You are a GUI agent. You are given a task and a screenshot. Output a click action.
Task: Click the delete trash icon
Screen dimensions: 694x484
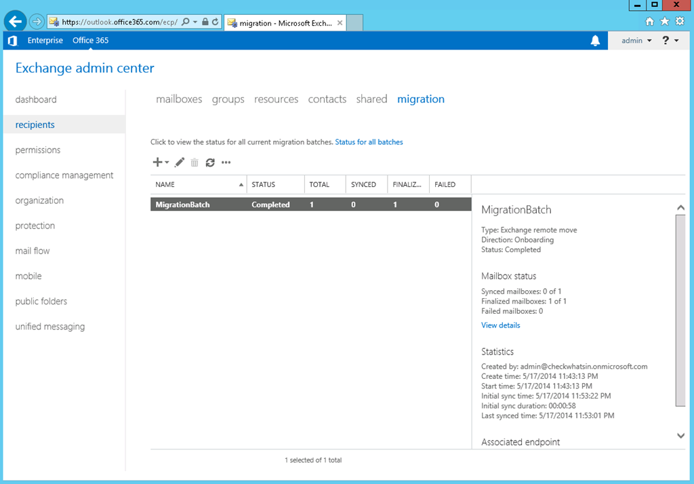(195, 163)
